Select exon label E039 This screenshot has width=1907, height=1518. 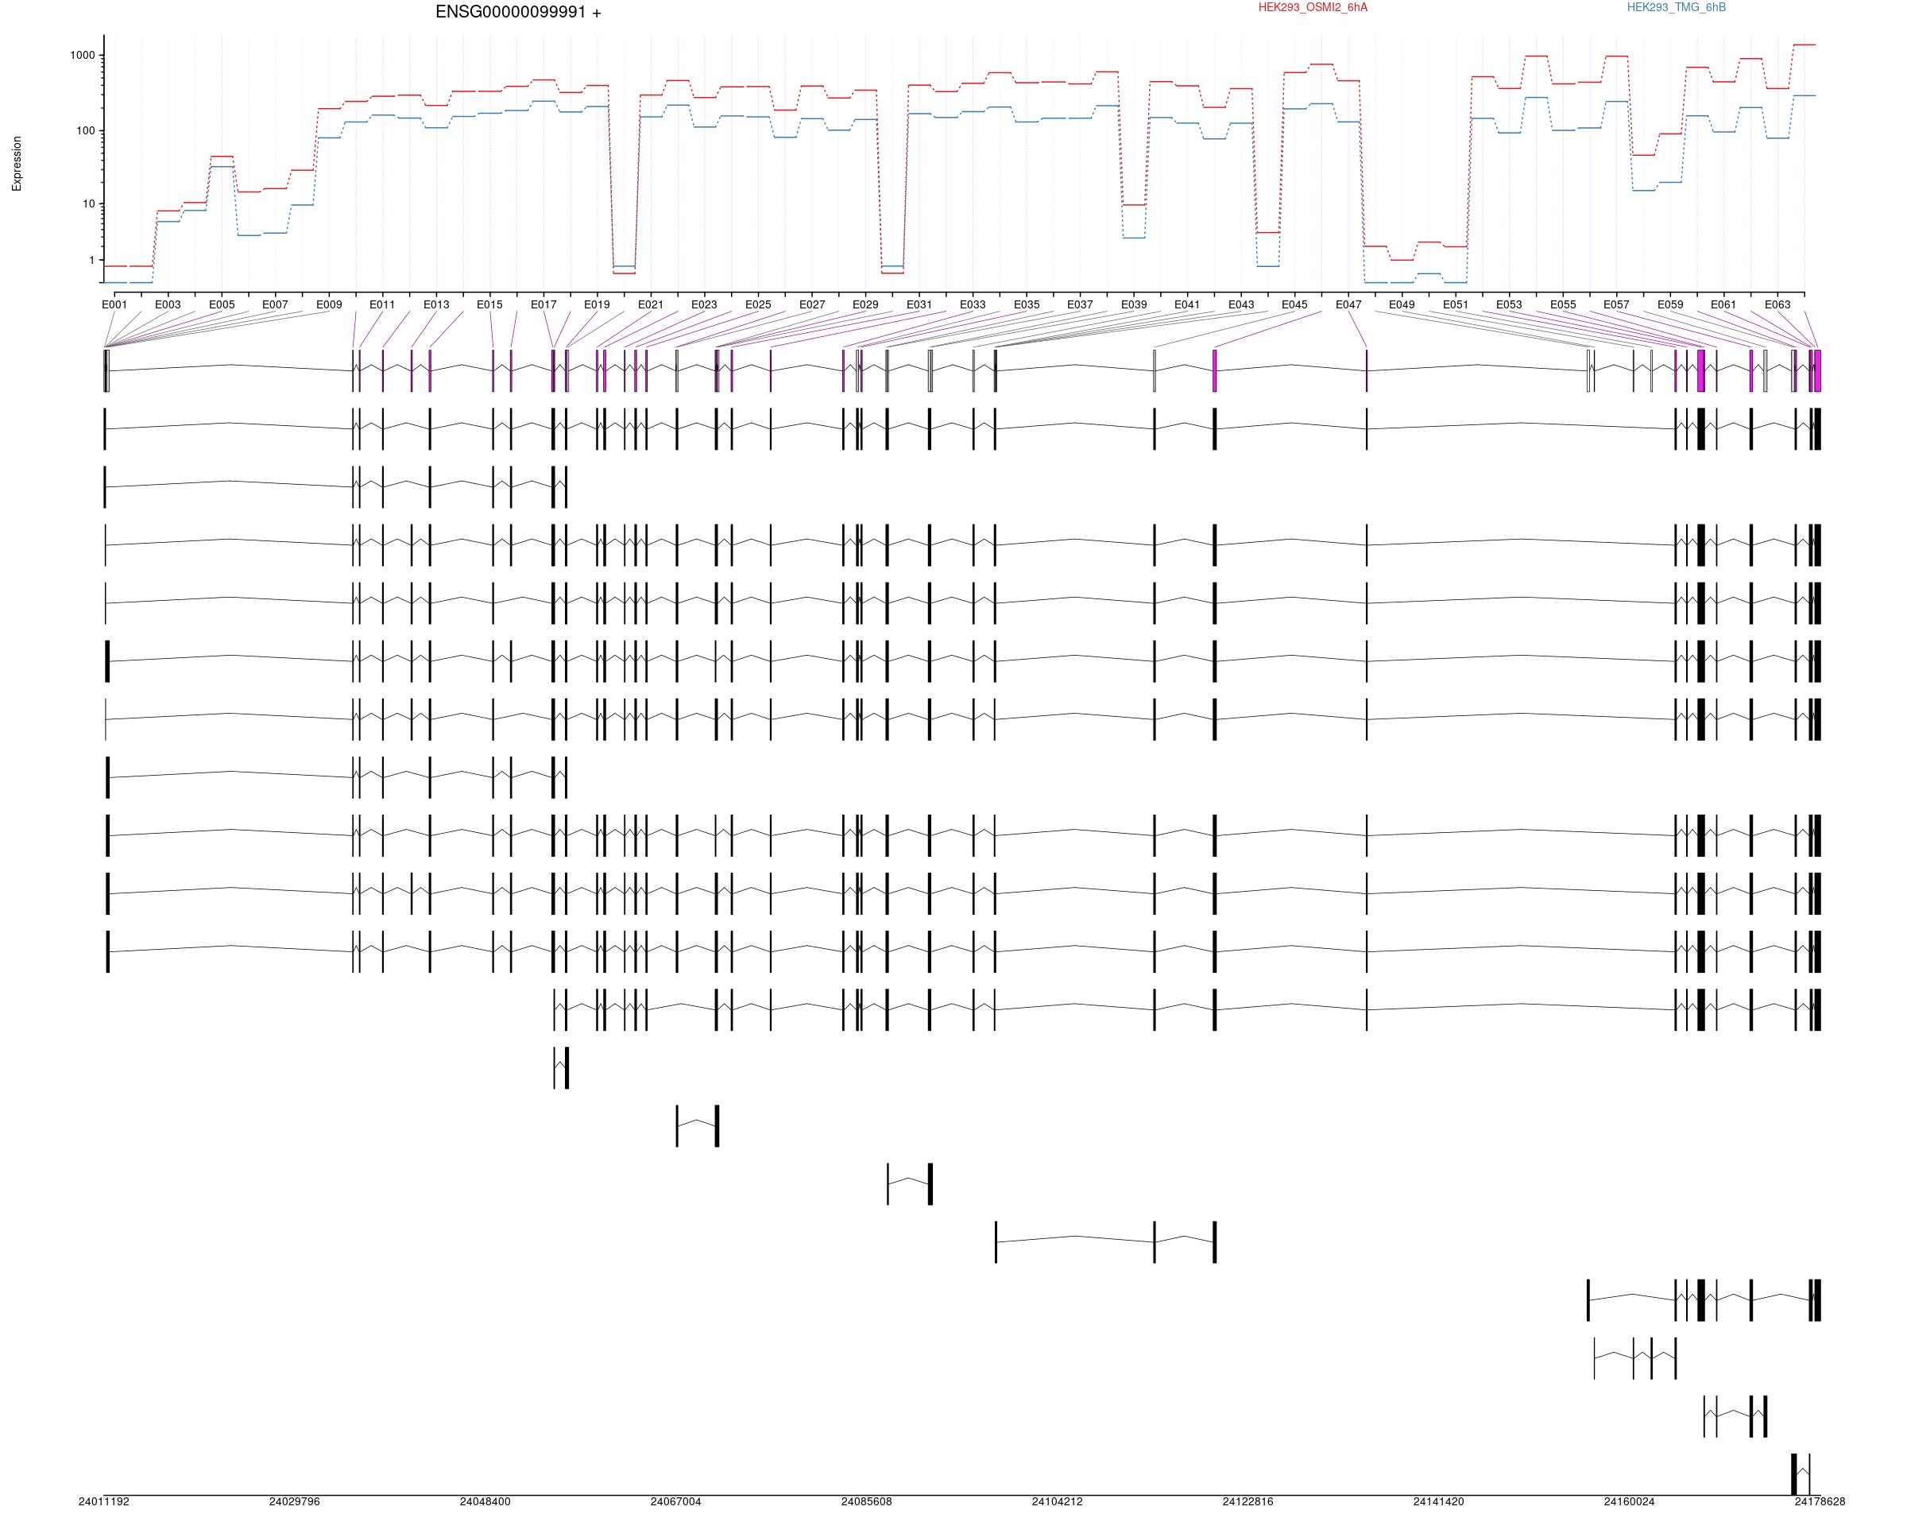(x=1134, y=305)
